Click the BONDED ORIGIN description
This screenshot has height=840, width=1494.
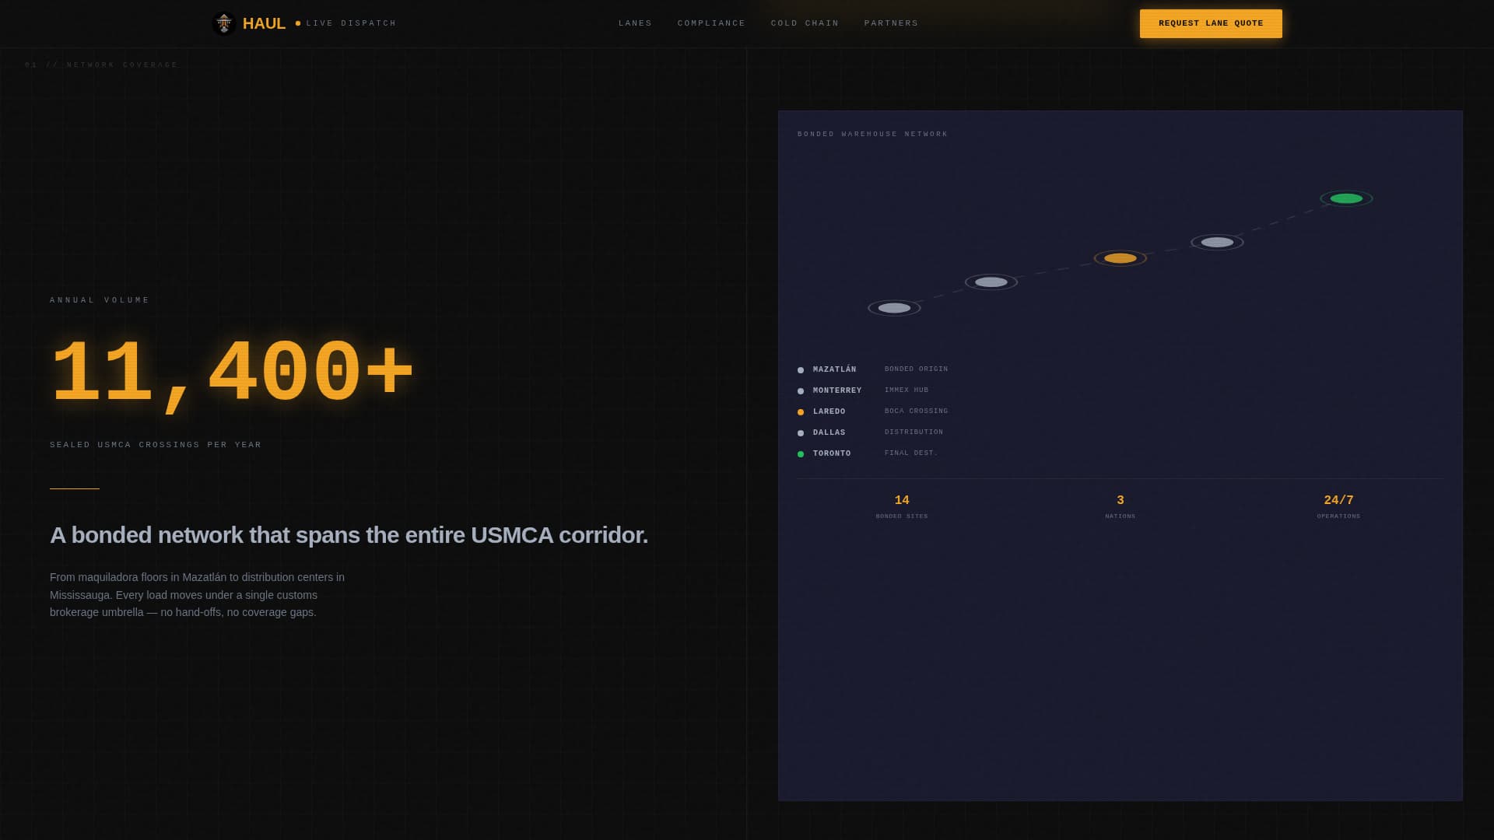click(x=916, y=369)
